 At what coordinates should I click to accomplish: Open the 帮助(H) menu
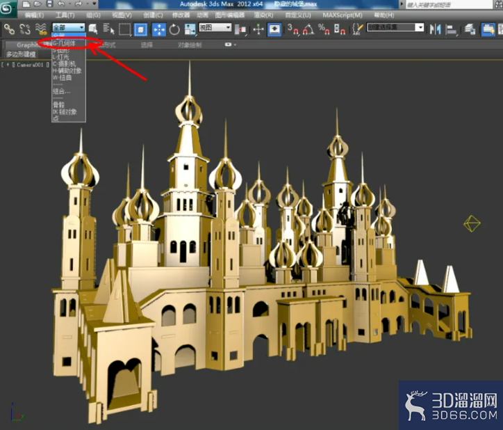(x=384, y=15)
